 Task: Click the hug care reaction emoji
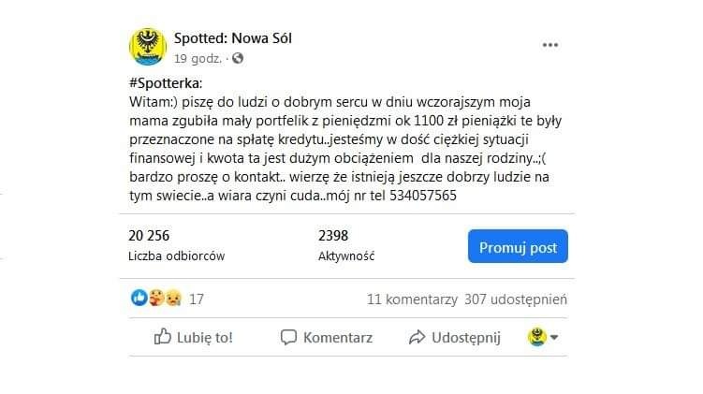pyautogui.click(x=156, y=298)
